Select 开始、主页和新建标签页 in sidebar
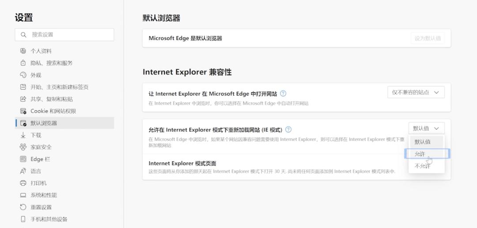The height and width of the screenshot is (228, 477). 64,87
